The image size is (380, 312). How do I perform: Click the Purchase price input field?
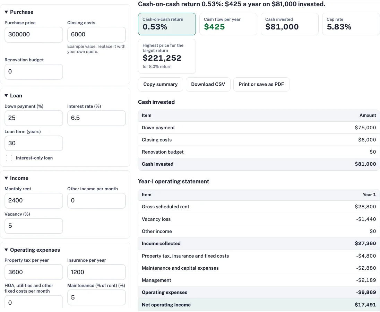tap(34, 35)
